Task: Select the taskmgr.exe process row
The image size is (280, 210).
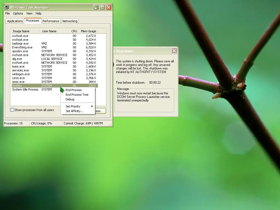Action: [54, 43]
